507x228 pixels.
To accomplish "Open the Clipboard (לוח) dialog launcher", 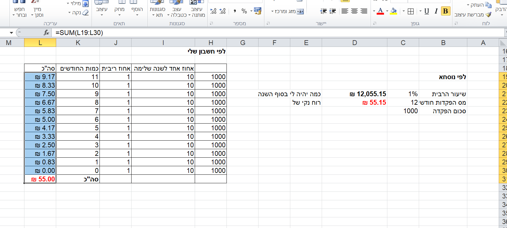I will click(456, 23).
